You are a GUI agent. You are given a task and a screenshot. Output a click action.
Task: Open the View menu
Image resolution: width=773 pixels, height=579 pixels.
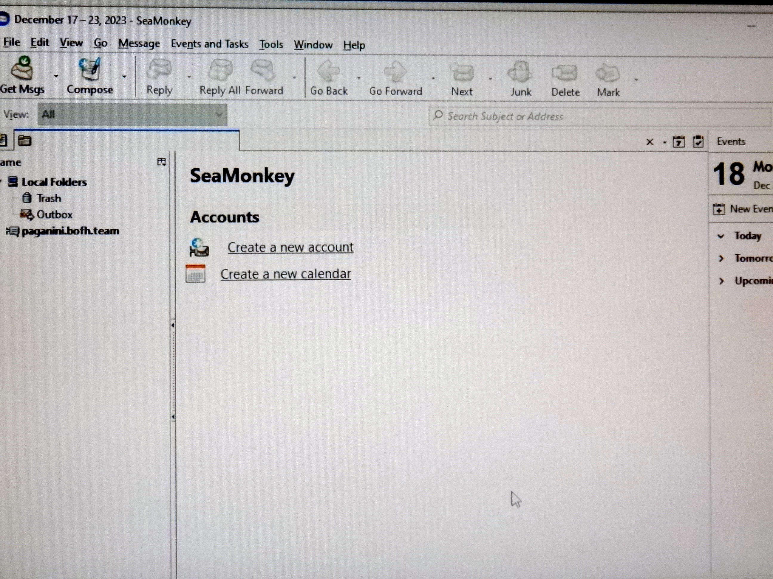71,43
